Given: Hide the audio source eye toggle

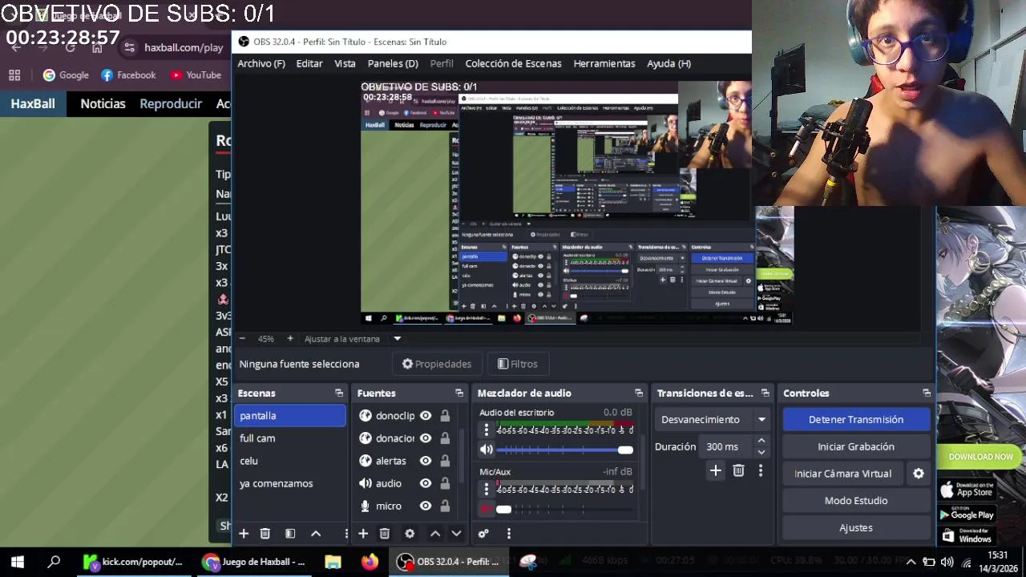Looking at the screenshot, I should pos(426,483).
